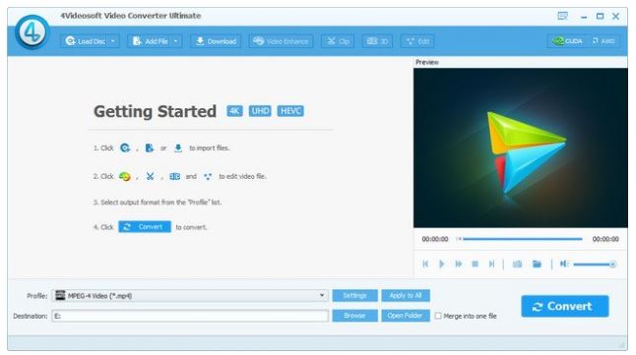This screenshot has height=355, width=636.
Task: Click Open Folder button
Action: pyautogui.click(x=406, y=316)
